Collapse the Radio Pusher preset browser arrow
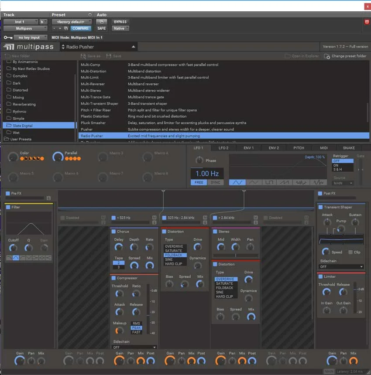Viewport: 371px width, 375px height. tap(133, 47)
